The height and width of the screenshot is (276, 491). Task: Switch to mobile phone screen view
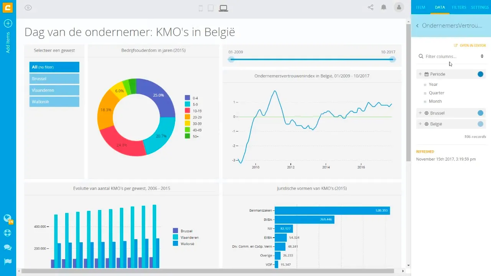[201, 8]
